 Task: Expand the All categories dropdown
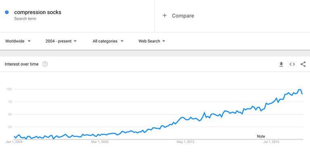coord(108,41)
